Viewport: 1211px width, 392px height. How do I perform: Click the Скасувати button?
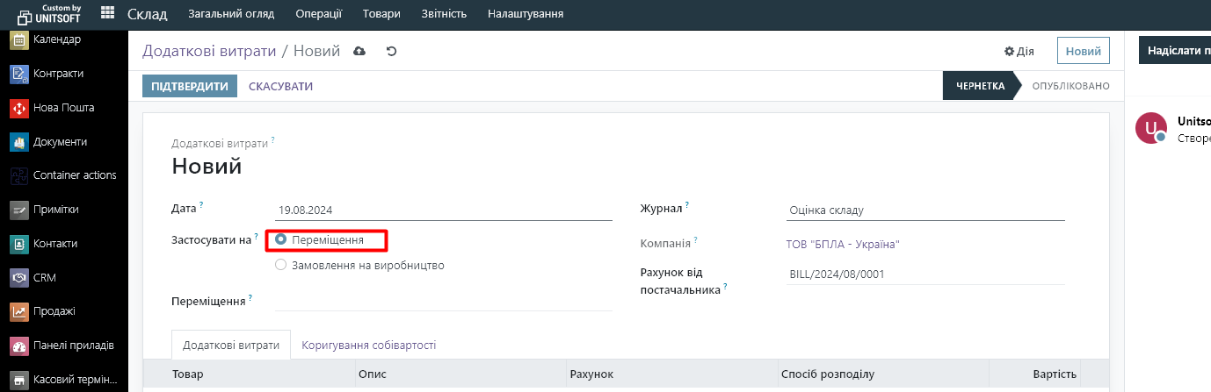[x=280, y=86]
